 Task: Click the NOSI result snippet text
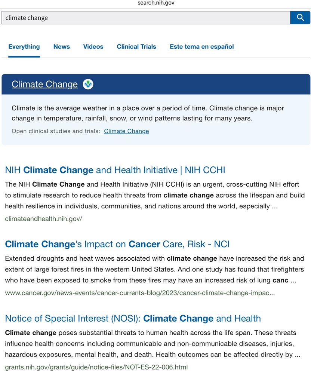[x=153, y=344]
